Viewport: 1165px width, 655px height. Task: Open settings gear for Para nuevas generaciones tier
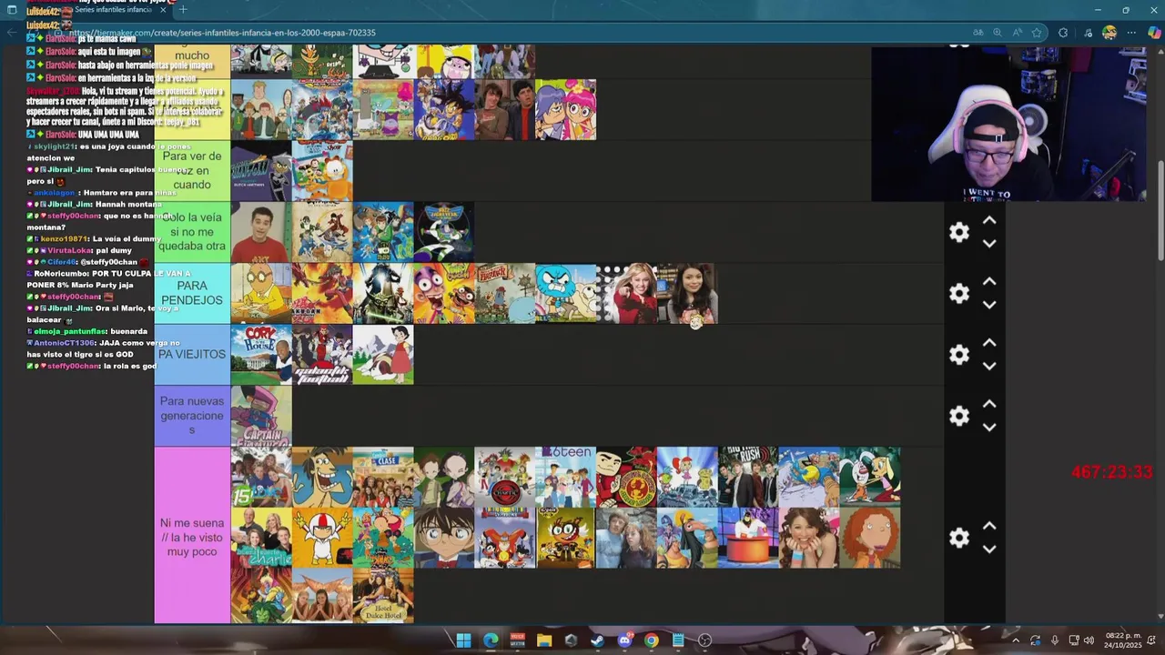[959, 416]
